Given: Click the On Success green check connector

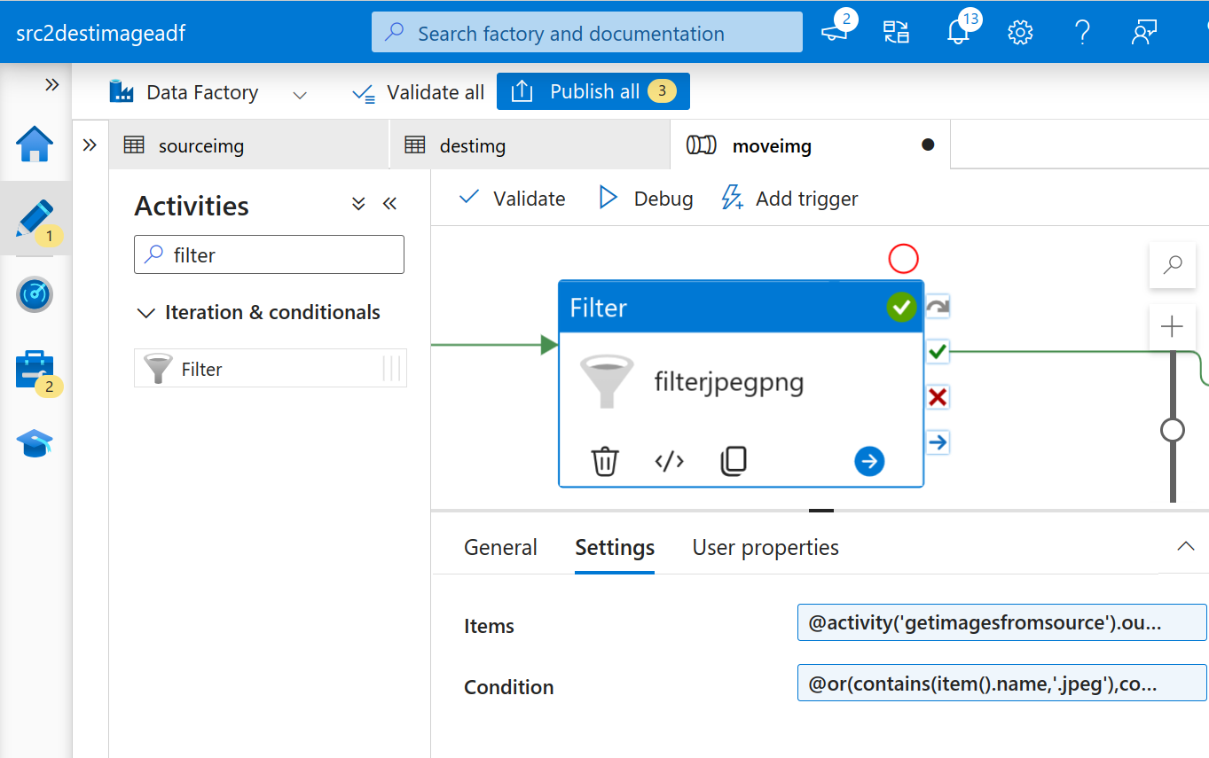Looking at the screenshot, I should click(938, 352).
